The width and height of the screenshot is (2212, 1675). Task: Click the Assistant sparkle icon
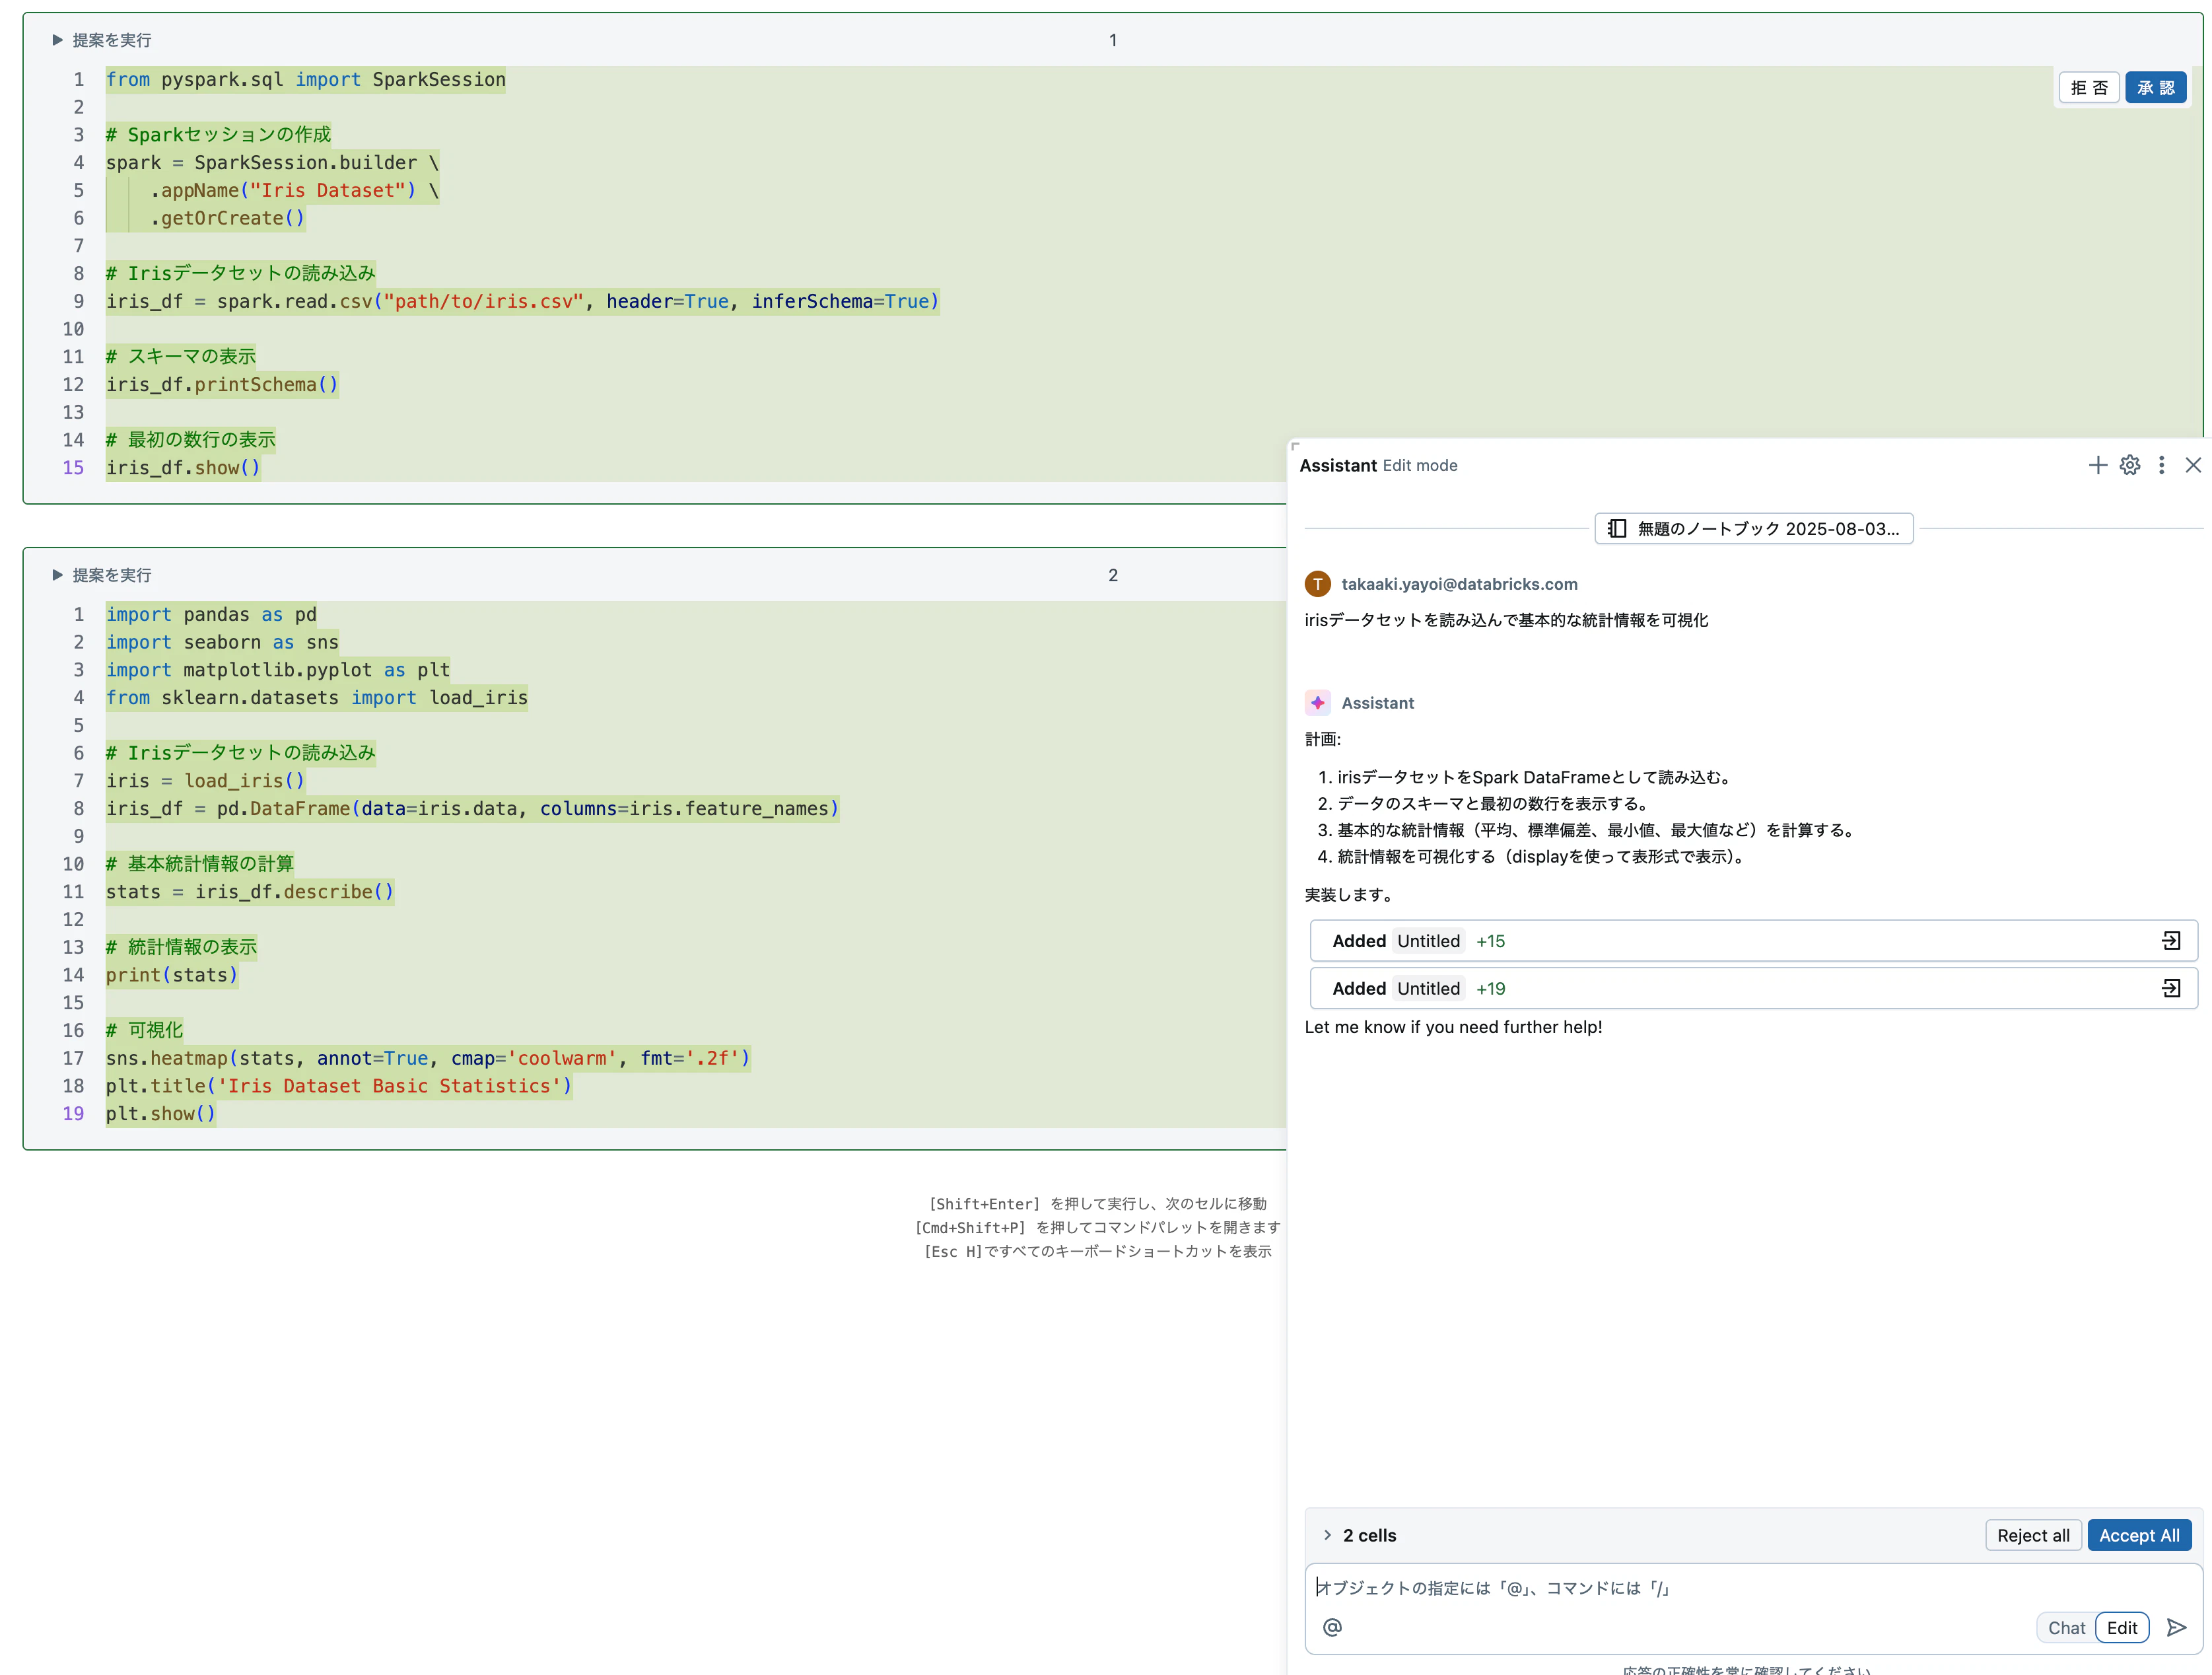(x=1317, y=703)
